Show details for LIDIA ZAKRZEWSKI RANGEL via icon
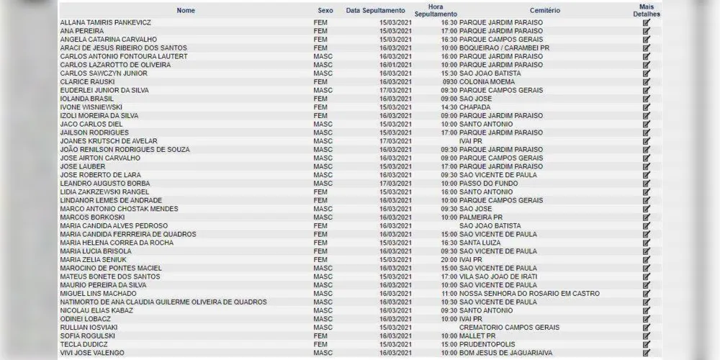 point(647,192)
